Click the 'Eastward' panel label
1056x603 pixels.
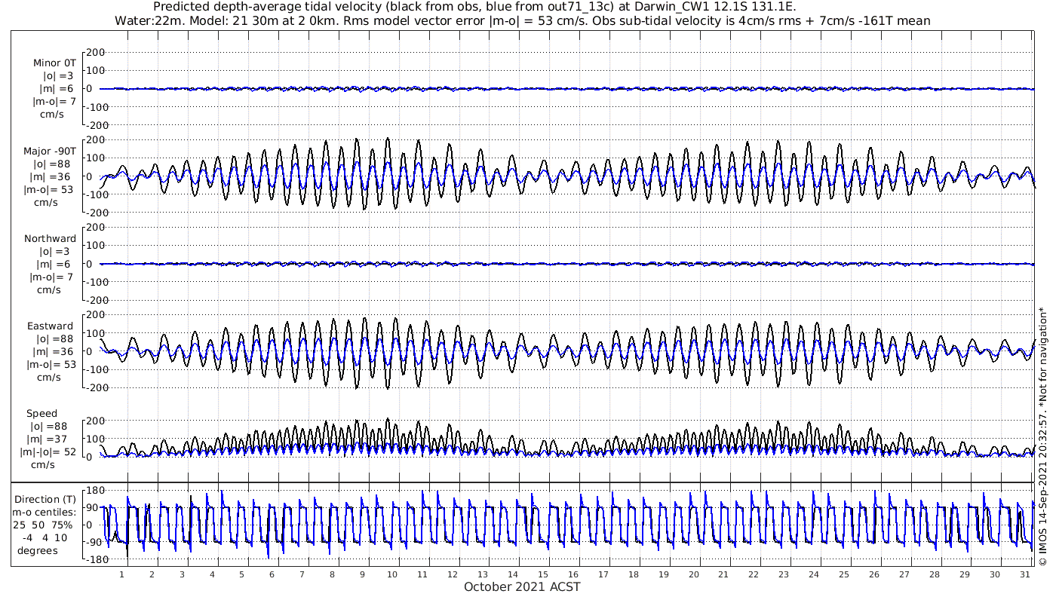[x=50, y=326]
